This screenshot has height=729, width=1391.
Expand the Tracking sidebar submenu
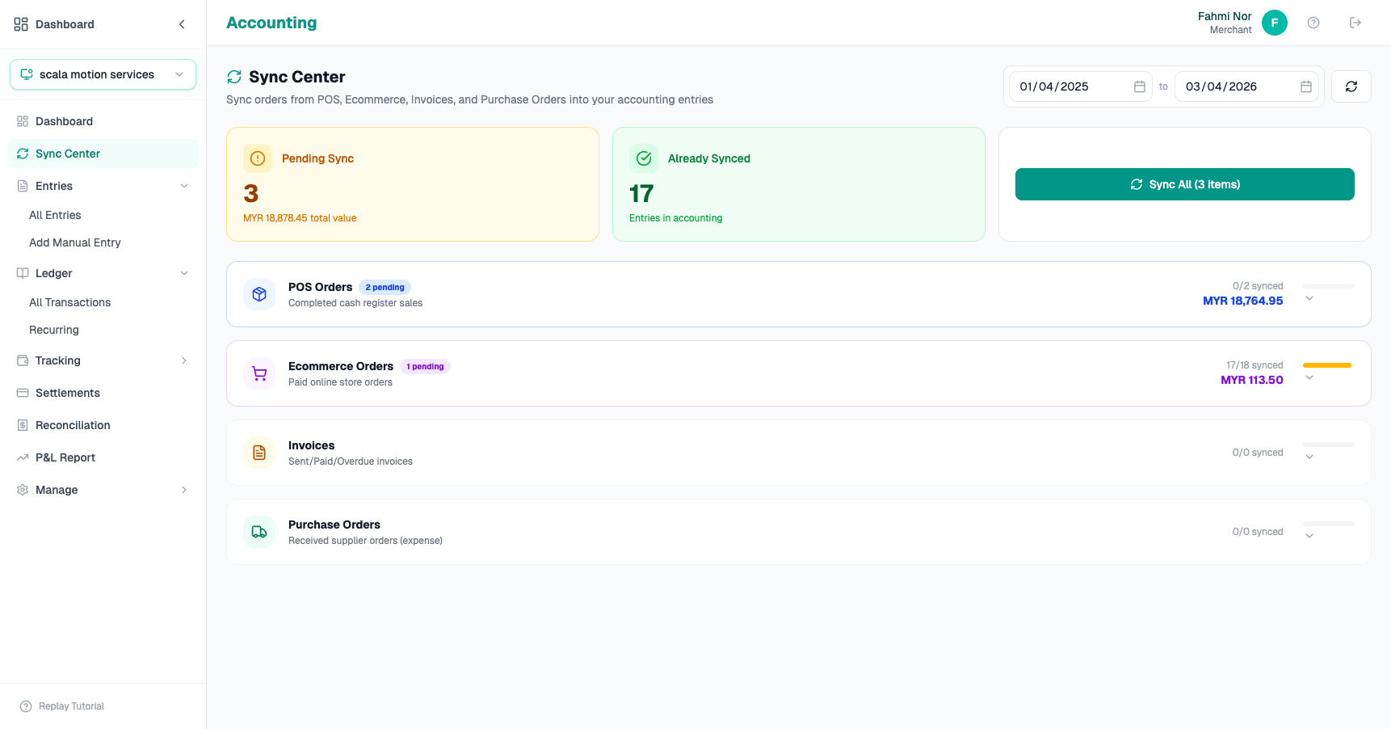coord(184,360)
